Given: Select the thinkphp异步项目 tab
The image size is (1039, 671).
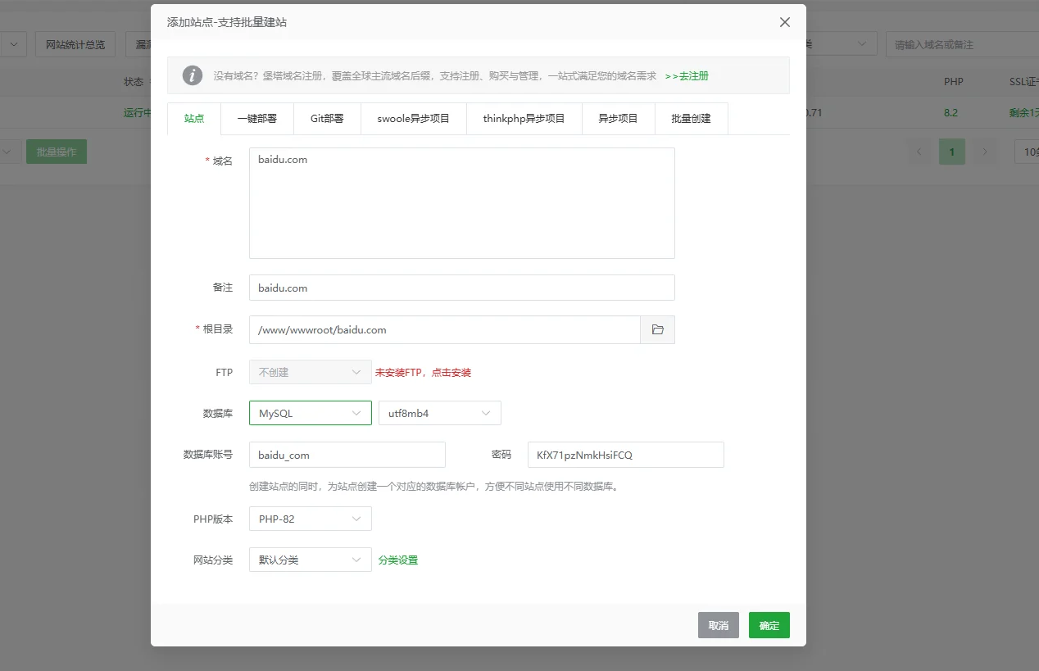Looking at the screenshot, I should pyautogui.click(x=524, y=118).
